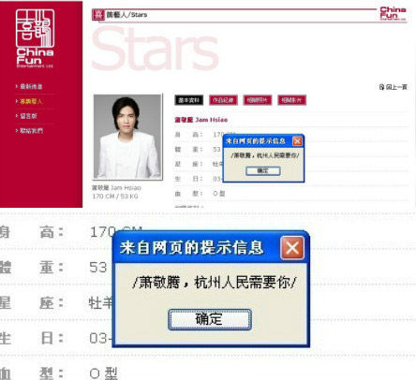This screenshot has height=380, width=416.
Task: Click the arrow bullet before 聯絡我們
Action: tap(17, 130)
